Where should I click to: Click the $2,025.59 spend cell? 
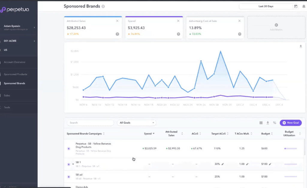pyautogui.click(x=149, y=148)
